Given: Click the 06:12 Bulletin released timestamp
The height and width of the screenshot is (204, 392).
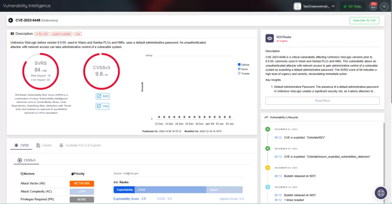Looking at the screenshot, I should (278, 176).
